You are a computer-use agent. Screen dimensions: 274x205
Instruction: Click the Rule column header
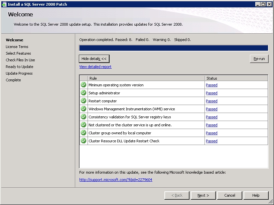click(x=146, y=78)
